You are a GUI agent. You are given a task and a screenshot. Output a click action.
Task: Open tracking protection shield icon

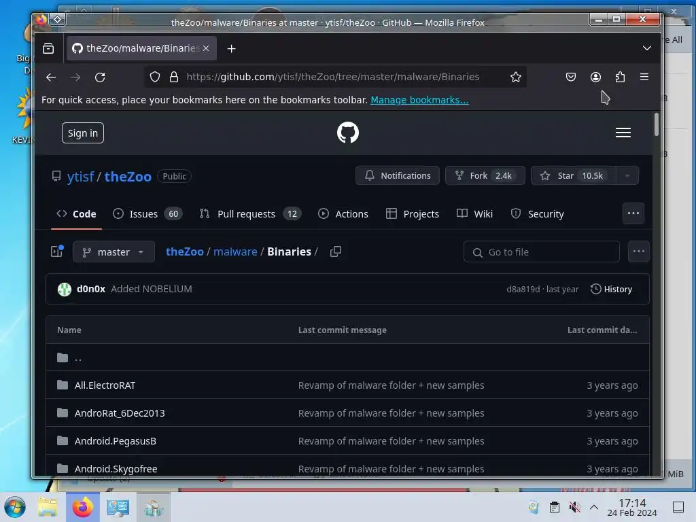pos(154,77)
